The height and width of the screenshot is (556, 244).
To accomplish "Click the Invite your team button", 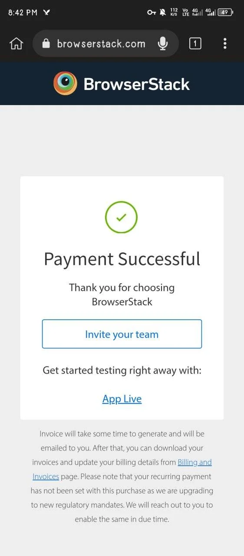I will (x=122, y=334).
